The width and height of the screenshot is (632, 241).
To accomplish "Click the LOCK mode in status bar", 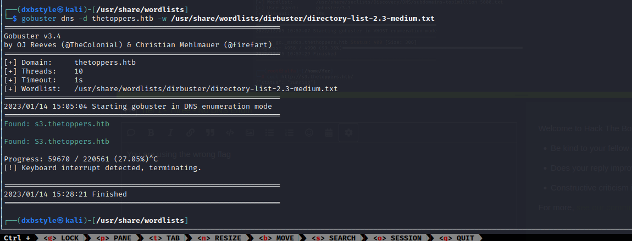I will click(60, 238).
